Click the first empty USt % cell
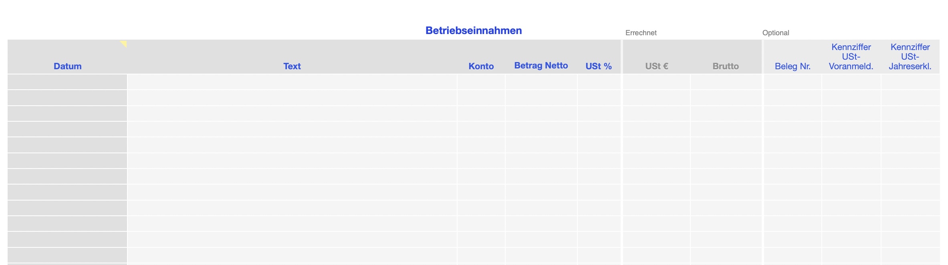This screenshot has height=265, width=948. (599, 82)
